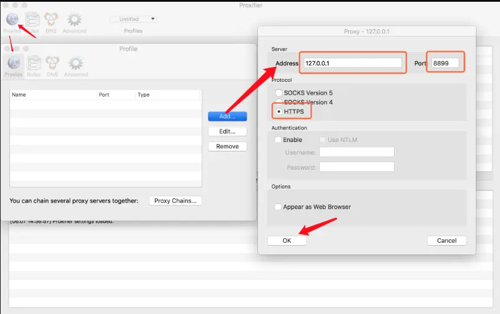Viewport: 500px width, 314px height.
Task: Select HTTPS protocol radio button
Action: (279, 112)
